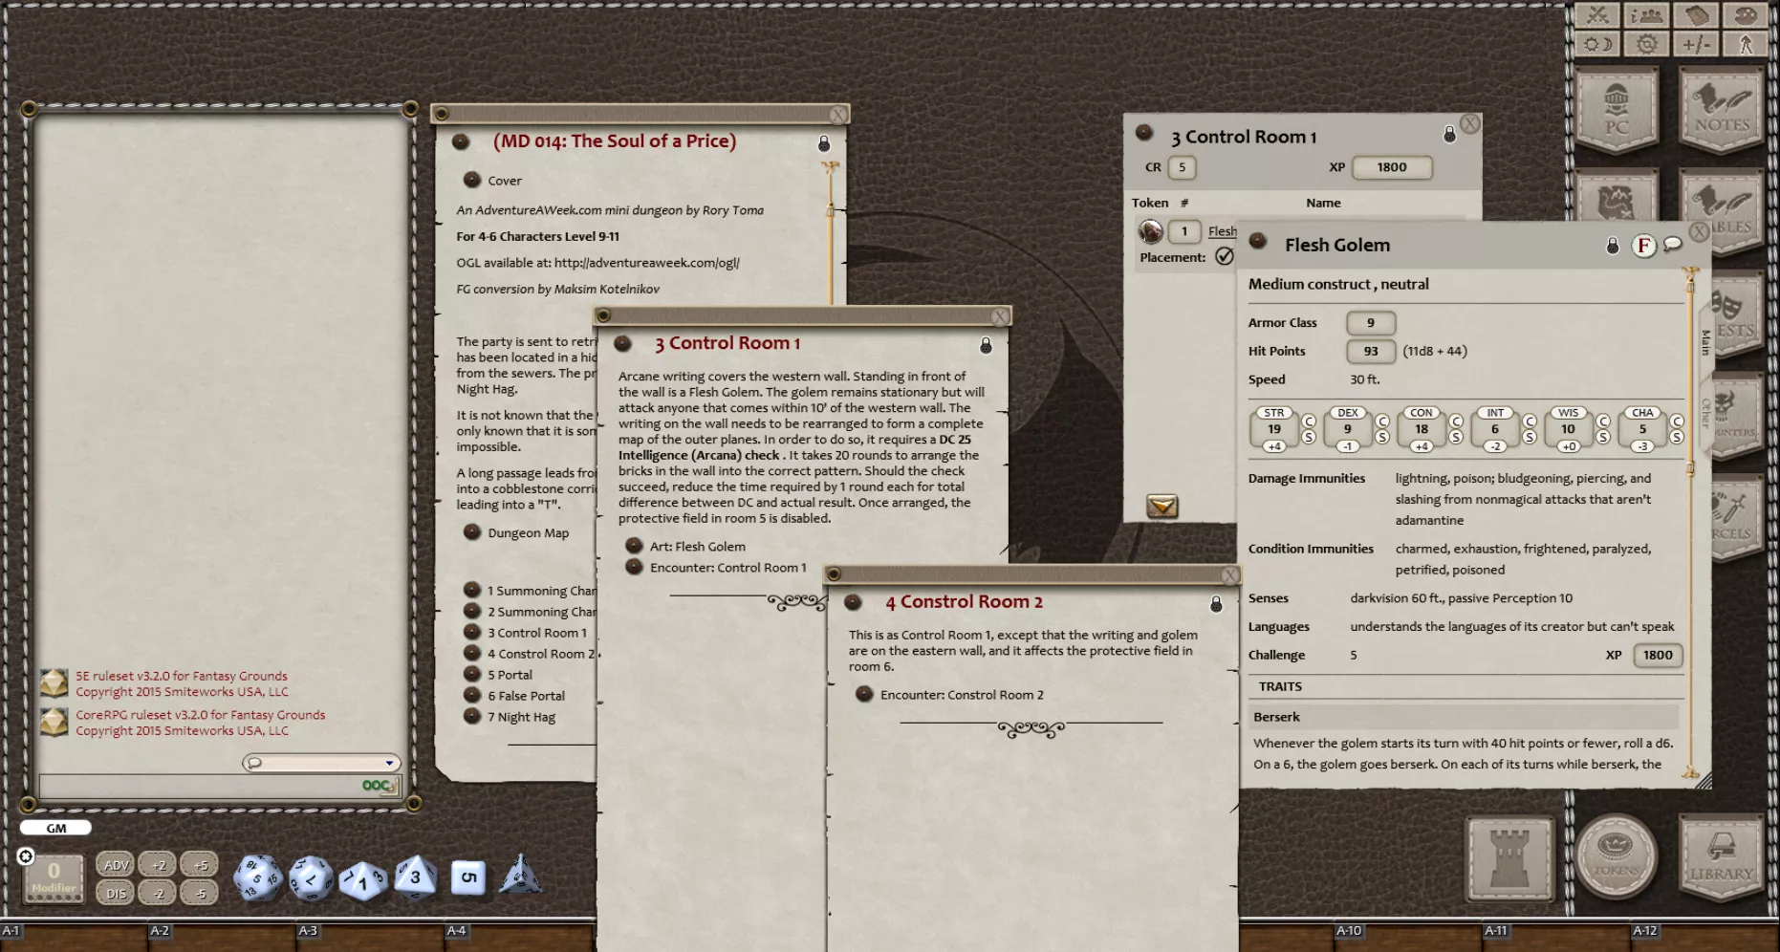This screenshot has width=1780, height=952.
Task: Click the STR check 'C' button
Action: point(1309,421)
